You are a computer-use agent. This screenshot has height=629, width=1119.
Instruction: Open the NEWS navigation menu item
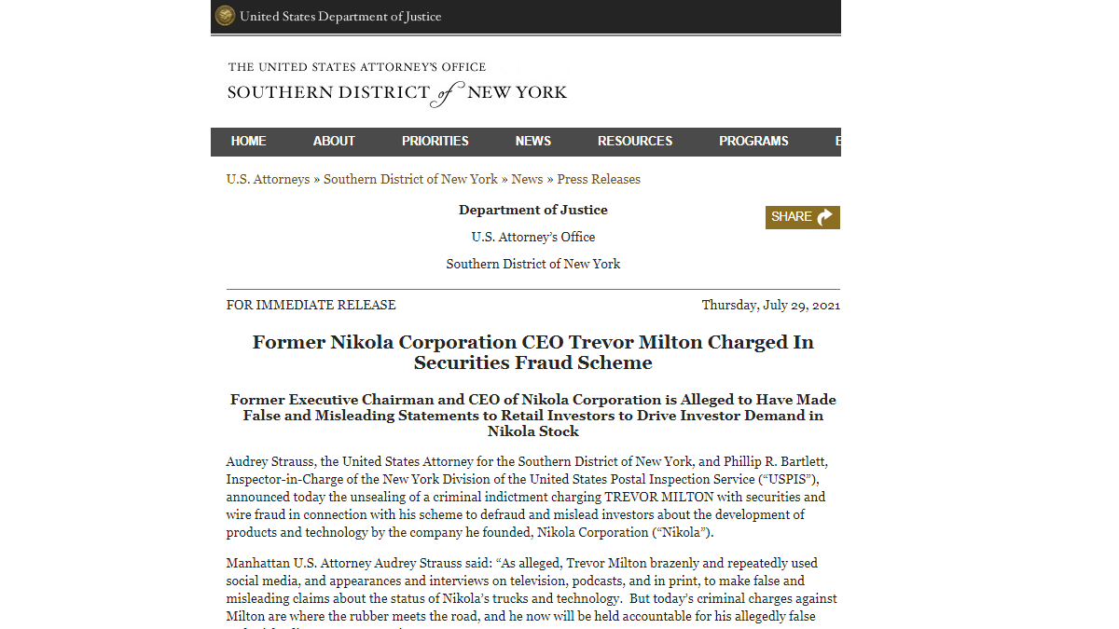(x=533, y=142)
